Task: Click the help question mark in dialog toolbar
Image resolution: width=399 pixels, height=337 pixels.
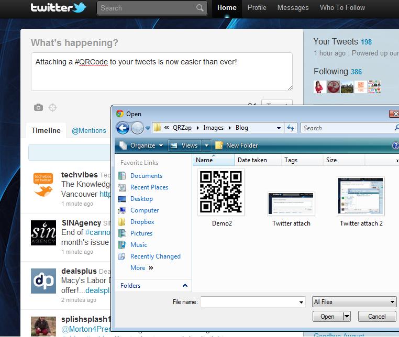Action: pos(395,145)
